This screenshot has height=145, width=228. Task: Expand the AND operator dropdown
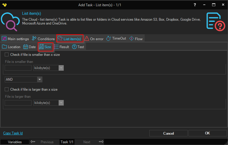pyautogui.click(x=40, y=79)
